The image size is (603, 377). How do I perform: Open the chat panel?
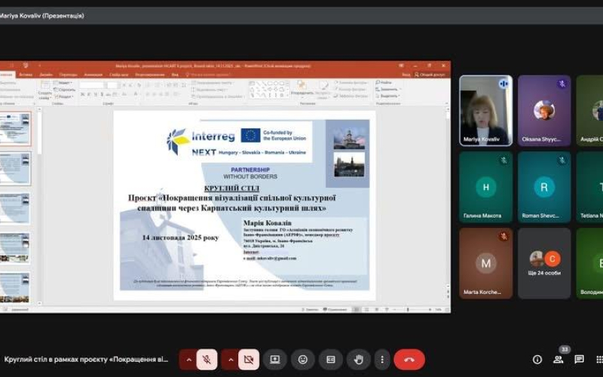pos(579,360)
